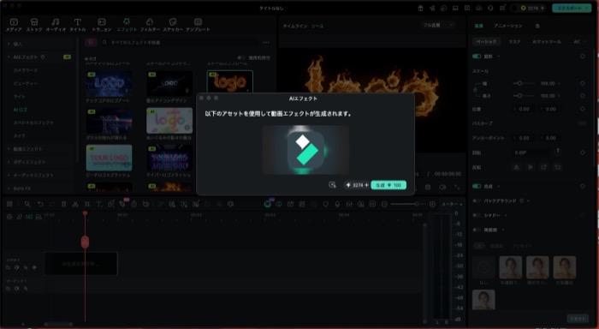This screenshot has height=329, width=599.
Task: Click the Filmora logo asset preview in dialog
Action: [x=305, y=150]
